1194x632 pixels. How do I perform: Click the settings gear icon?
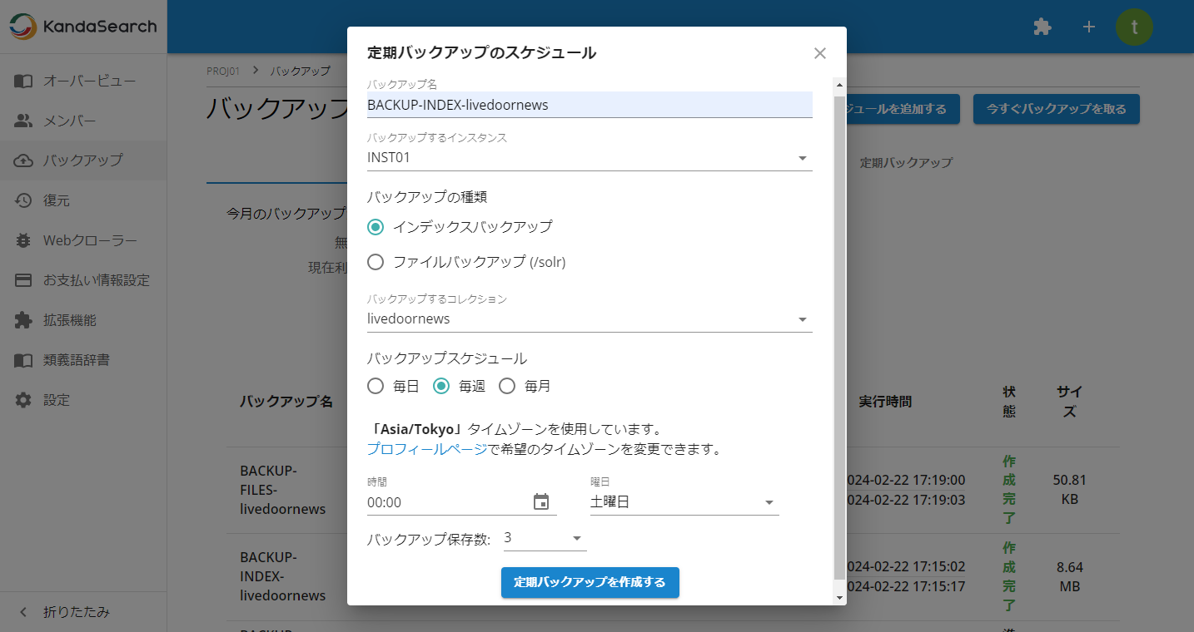pyautogui.click(x=23, y=400)
